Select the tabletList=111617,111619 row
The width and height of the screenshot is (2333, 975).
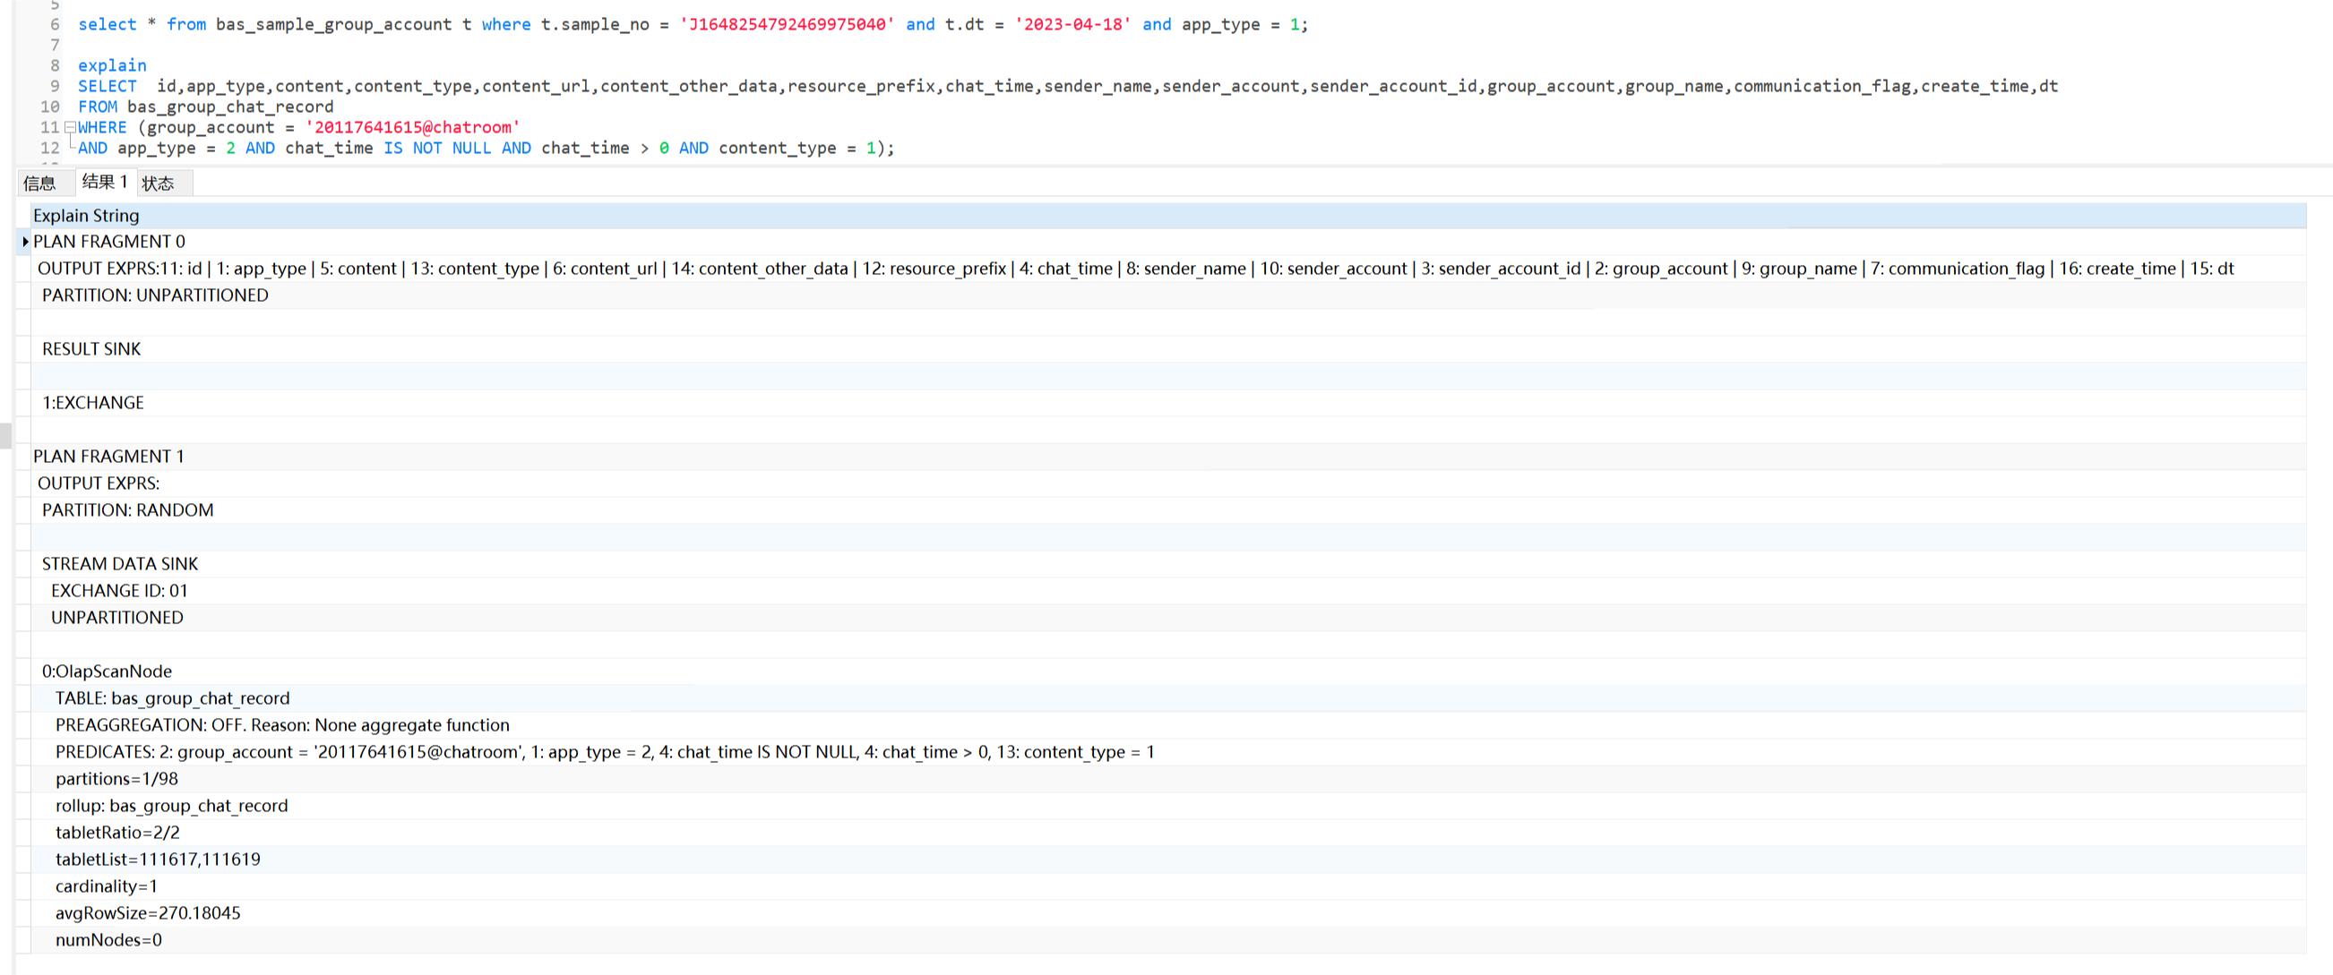click(x=158, y=860)
